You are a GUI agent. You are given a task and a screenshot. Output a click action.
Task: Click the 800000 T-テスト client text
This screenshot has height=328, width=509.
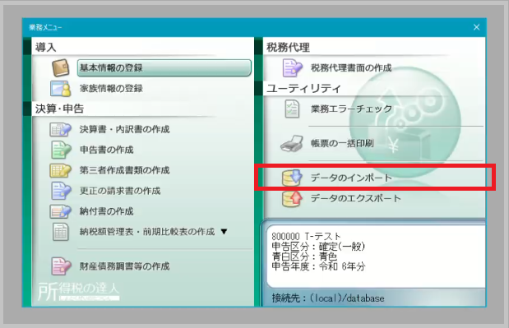click(306, 236)
